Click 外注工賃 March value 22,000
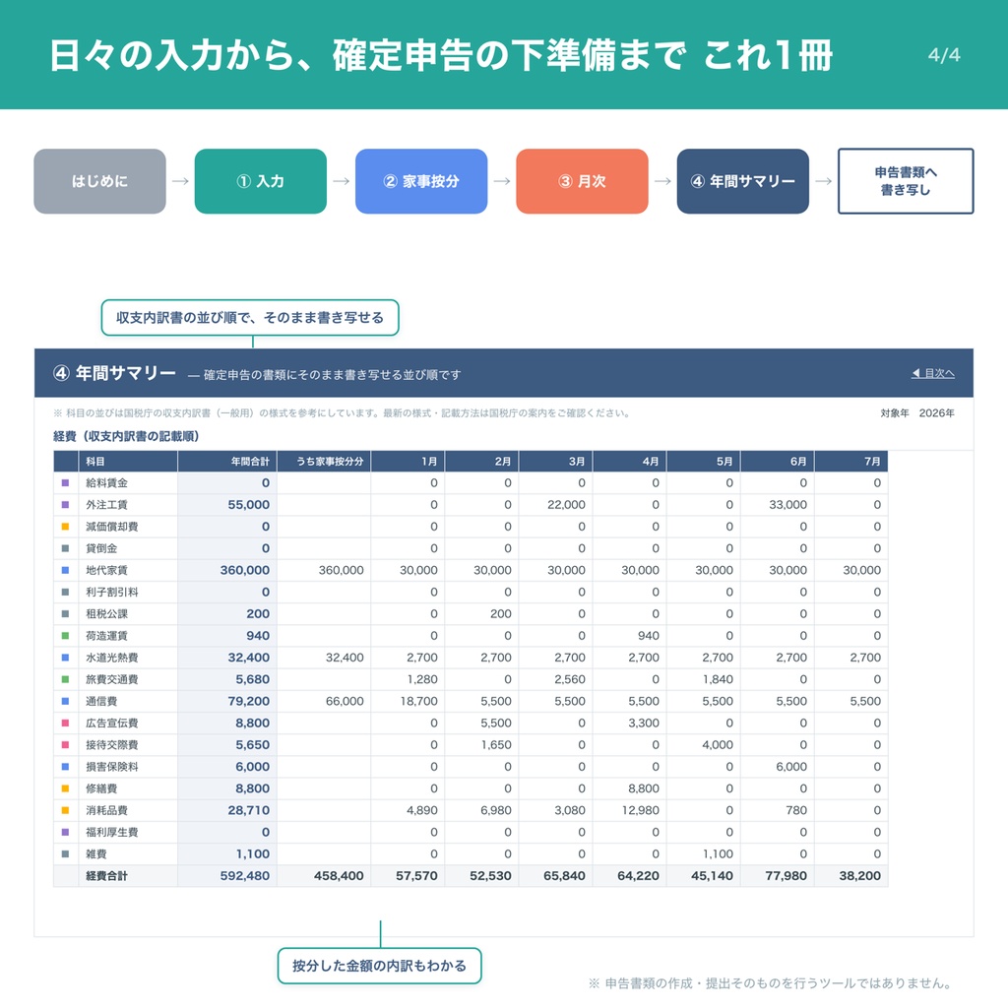 pyautogui.click(x=566, y=505)
